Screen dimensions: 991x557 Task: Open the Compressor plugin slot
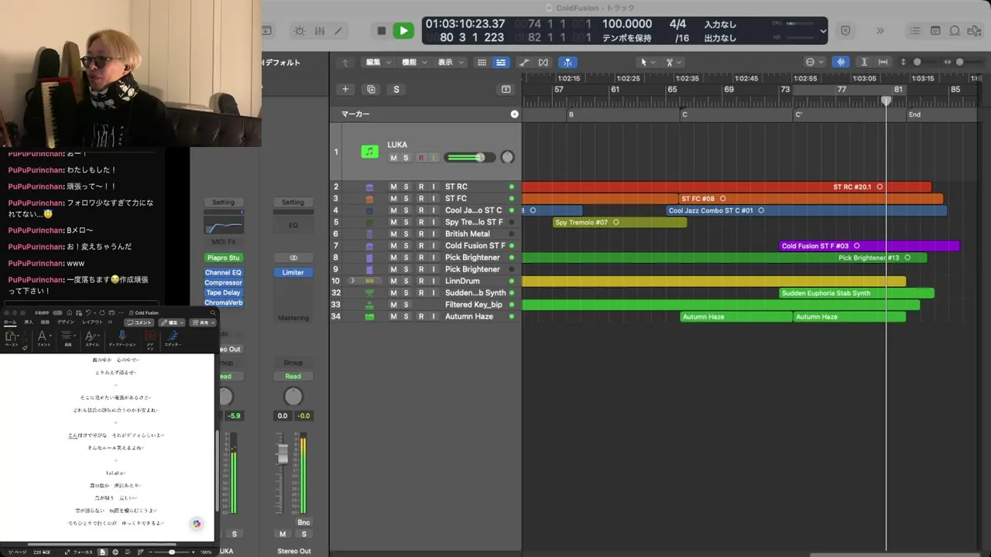pyautogui.click(x=223, y=282)
